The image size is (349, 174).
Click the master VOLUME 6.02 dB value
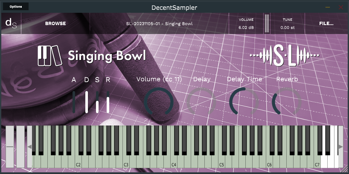(x=246, y=28)
